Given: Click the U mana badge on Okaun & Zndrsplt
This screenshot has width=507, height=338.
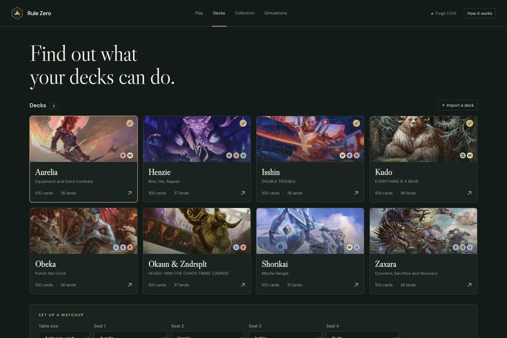Looking at the screenshot, I should tap(236, 247).
